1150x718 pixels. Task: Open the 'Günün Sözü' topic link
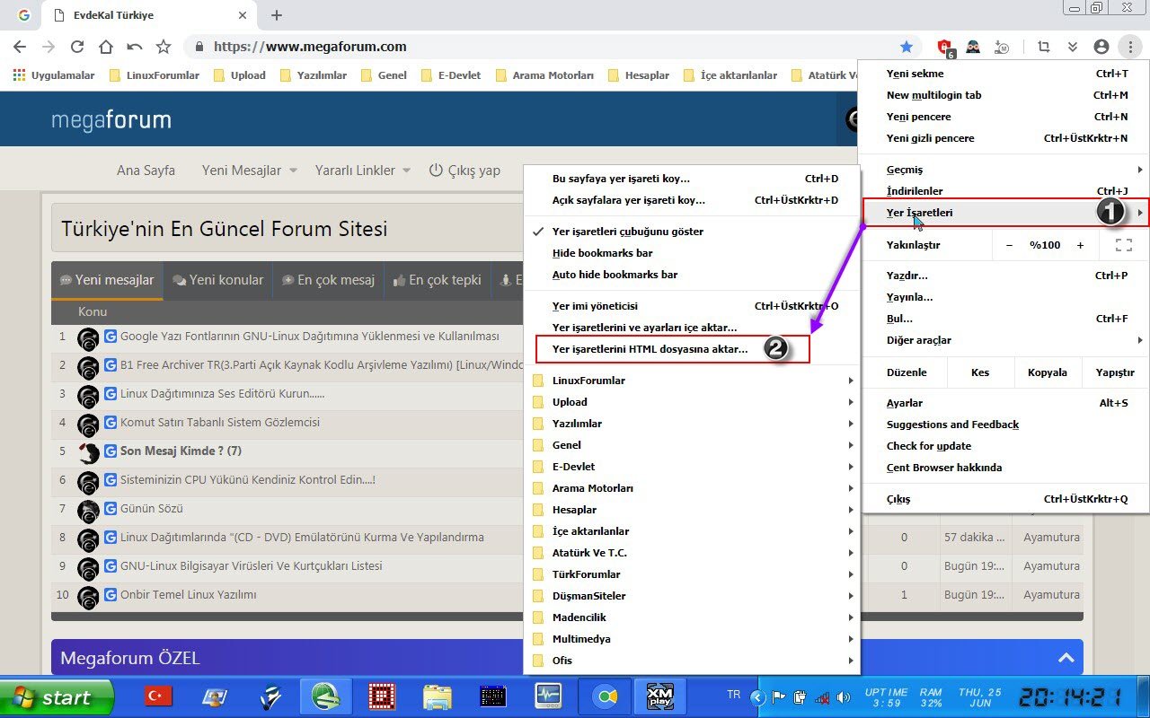[x=151, y=509]
